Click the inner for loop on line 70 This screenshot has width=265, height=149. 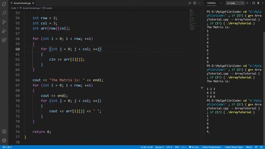point(71,101)
